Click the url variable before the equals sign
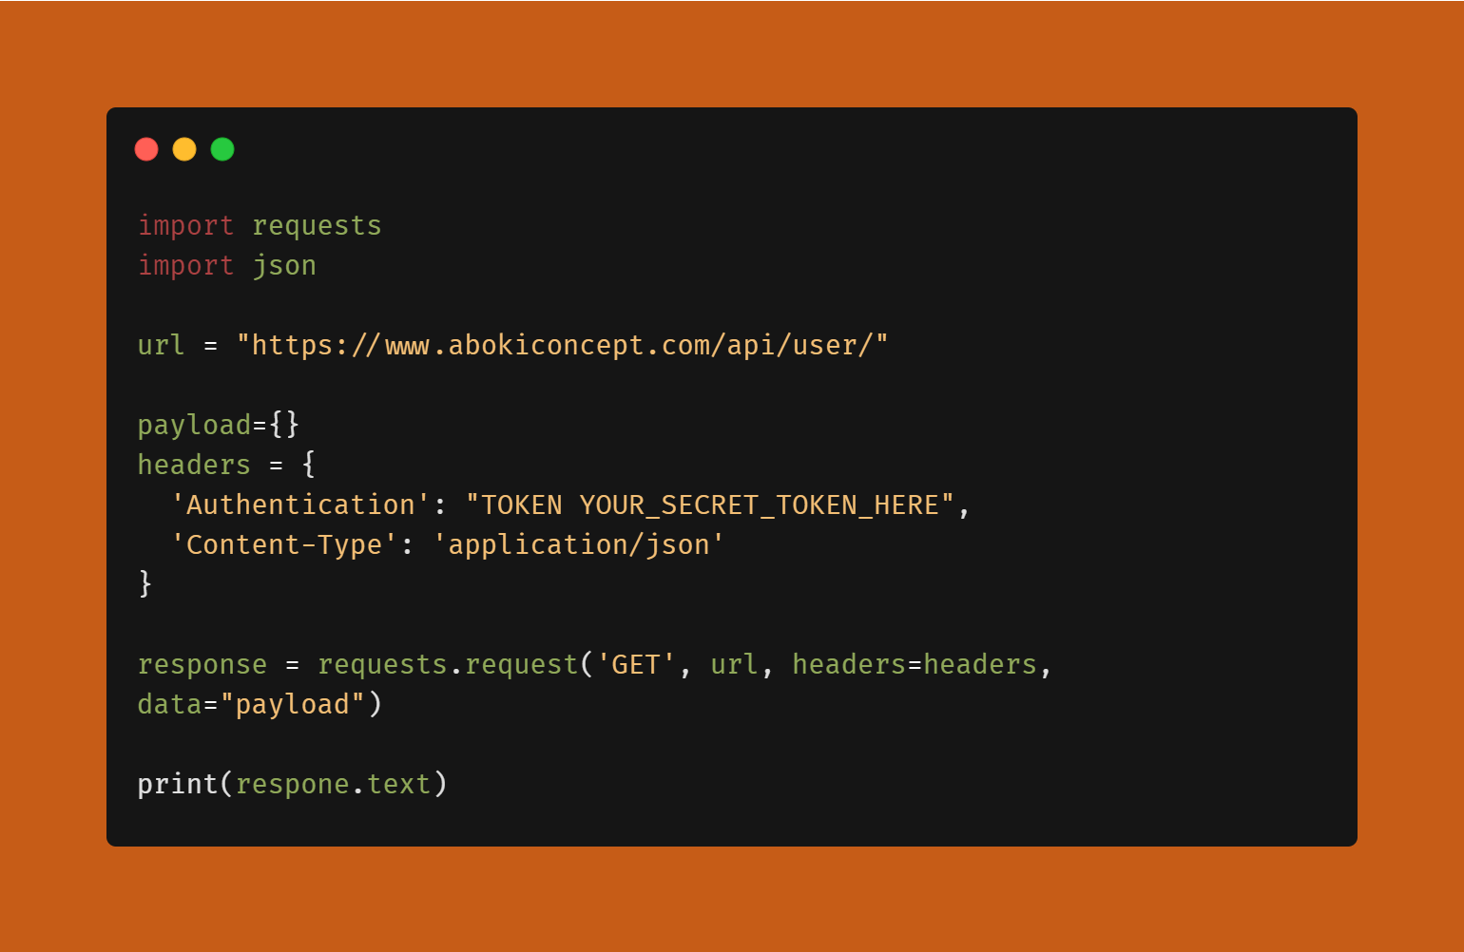The height and width of the screenshot is (952, 1464). tap(161, 345)
